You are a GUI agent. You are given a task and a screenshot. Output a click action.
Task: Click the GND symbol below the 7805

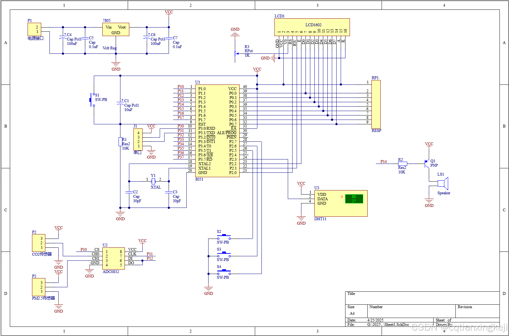coord(116,66)
